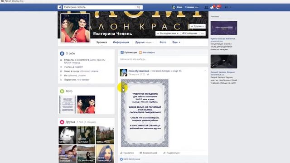The image size is (290, 163).
Task: Open notifications globe icon
Action: 218,7
